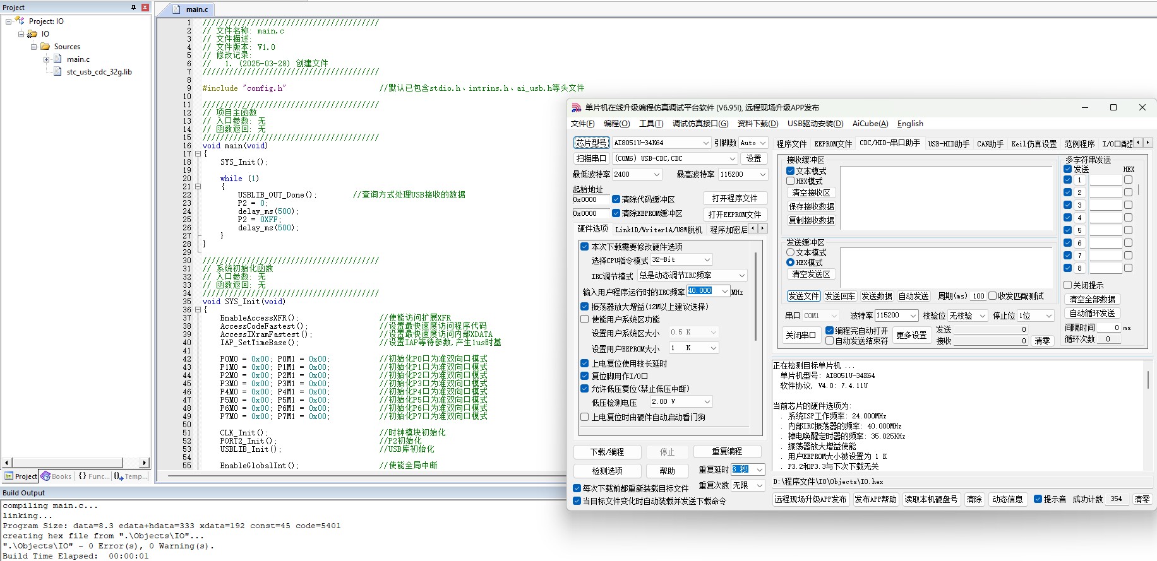Viewport: 1157px width, 561px height.
Task: Click the Project panel horizontal scrollbar
Action: pos(67,463)
